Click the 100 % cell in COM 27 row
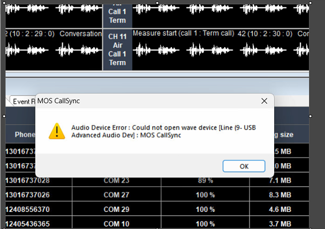Screen dimensions: 325x229 pyautogui.click(x=206, y=195)
